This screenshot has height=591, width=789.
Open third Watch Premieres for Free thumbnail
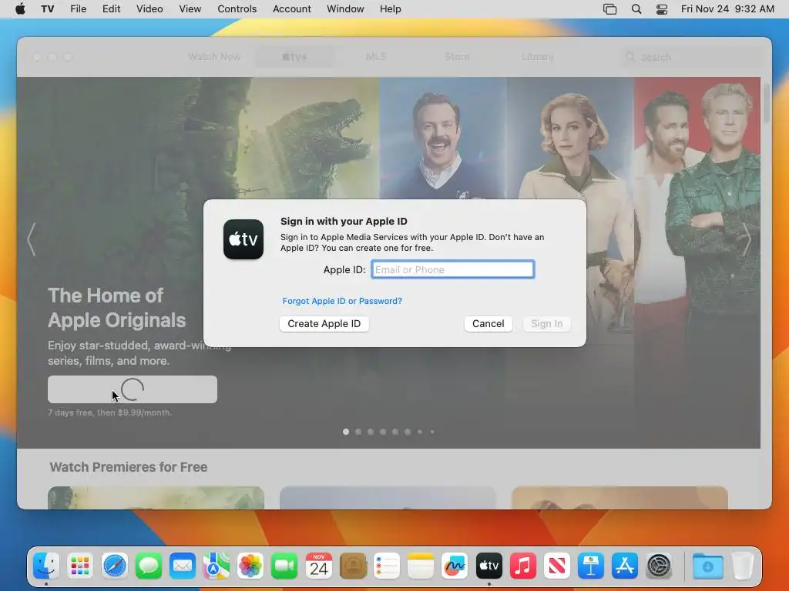coord(619,498)
